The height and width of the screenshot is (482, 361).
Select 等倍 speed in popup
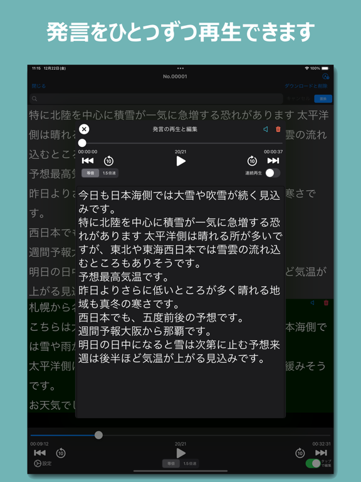coord(90,173)
